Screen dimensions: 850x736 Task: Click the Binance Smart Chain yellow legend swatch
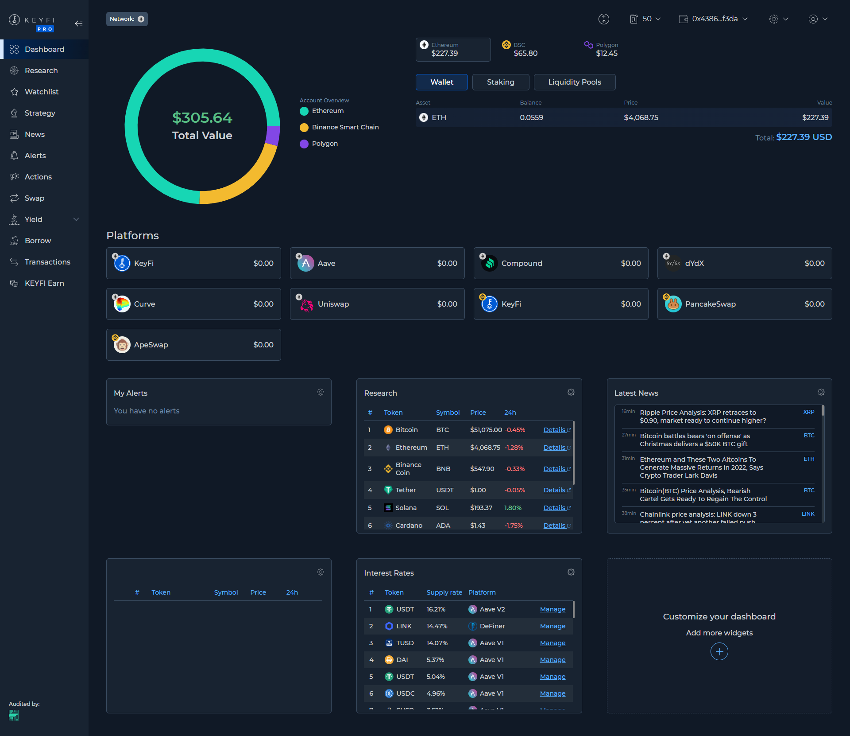tap(304, 128)
